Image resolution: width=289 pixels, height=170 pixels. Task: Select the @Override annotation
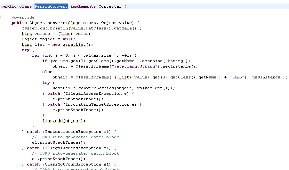(x=23, y=17)
